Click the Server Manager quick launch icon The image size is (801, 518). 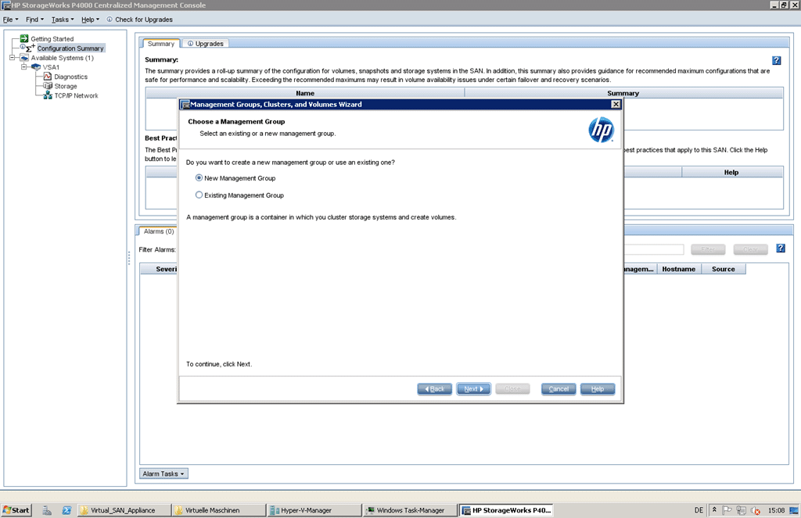[x=47, y=510]
